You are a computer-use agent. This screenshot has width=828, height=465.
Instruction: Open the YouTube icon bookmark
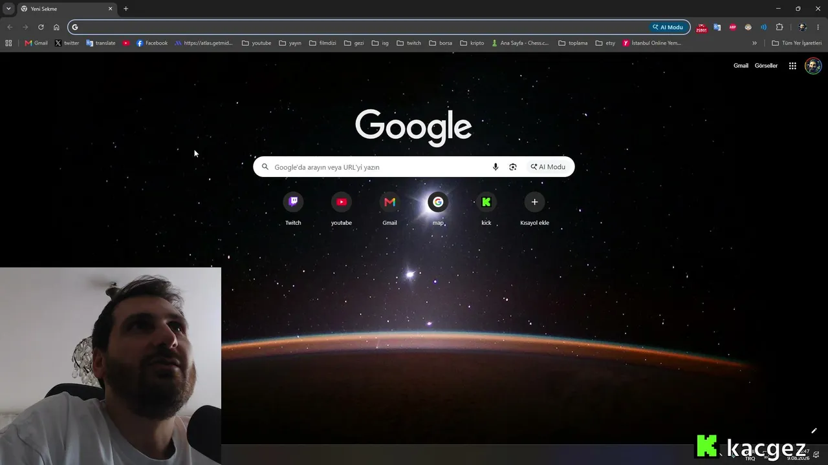pyautogui.click(x=126, y=43)
